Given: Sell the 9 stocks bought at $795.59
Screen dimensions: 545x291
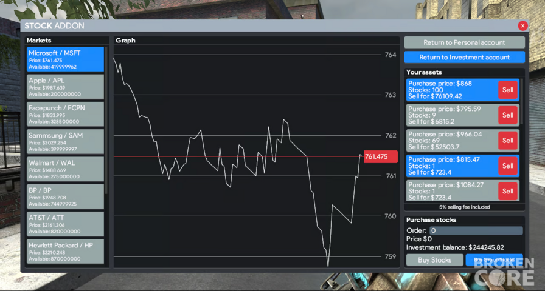Looking at the screenshot, I should coord(508,115).
